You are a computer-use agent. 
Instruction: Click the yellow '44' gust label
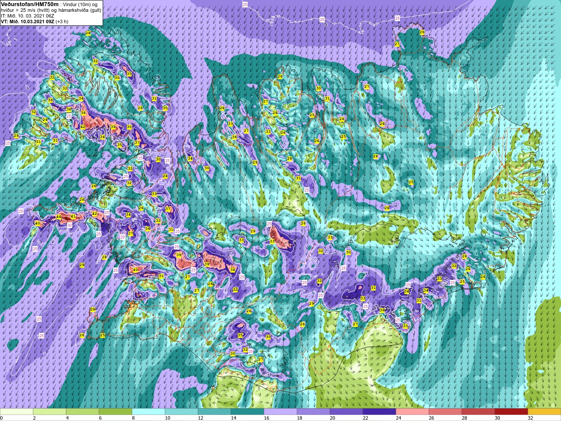click(x=59, y=217)
